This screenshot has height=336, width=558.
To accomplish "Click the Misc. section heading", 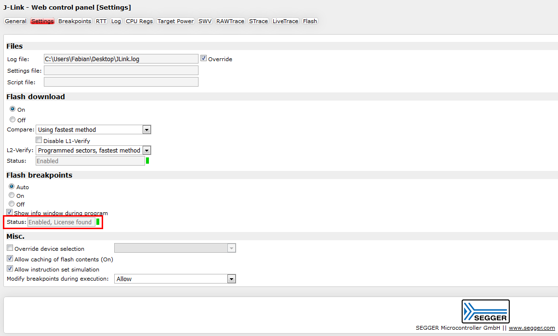I will pos(15,236).
